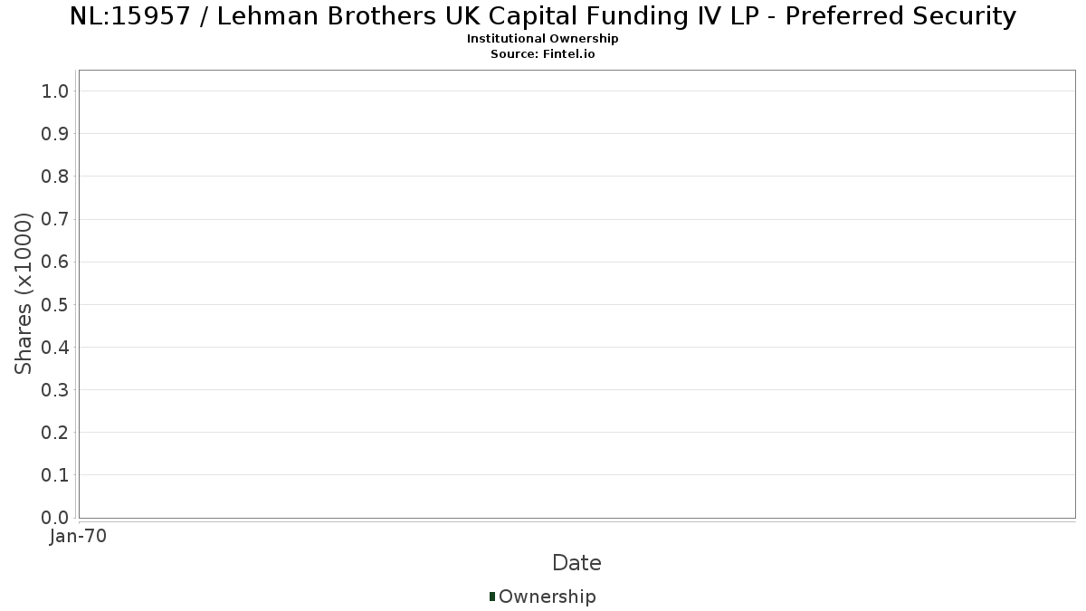The image size is (1086, 611).
Task: Click the 0.2 y-axis tick label
Action: tap(55, 433)
